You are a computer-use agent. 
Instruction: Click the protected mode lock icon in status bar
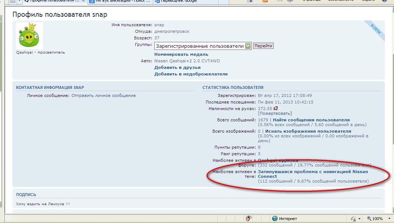click(x=353, y=219)
